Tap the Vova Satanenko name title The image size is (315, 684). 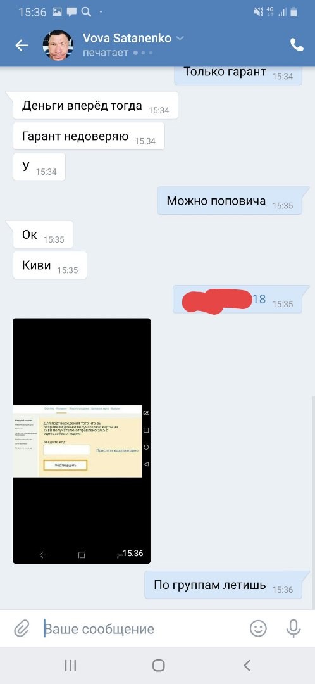(127, 38)
